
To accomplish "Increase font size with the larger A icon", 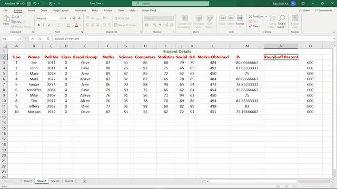I will click(75, 18).
